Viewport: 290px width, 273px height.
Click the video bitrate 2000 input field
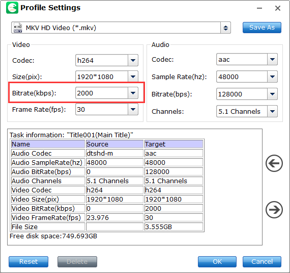[x=102, y=93]
